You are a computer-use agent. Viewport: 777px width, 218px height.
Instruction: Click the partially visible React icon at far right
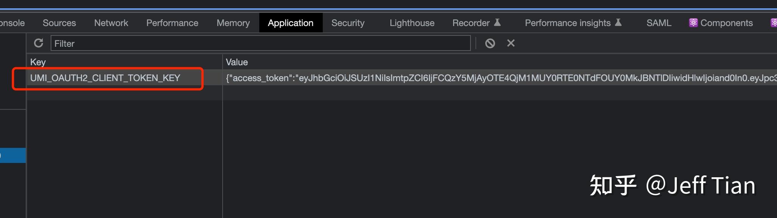774,23
